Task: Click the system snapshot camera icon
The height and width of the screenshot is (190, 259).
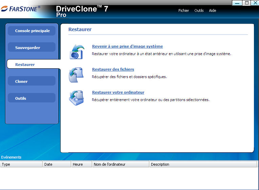Action: click(x=77, y=52)
